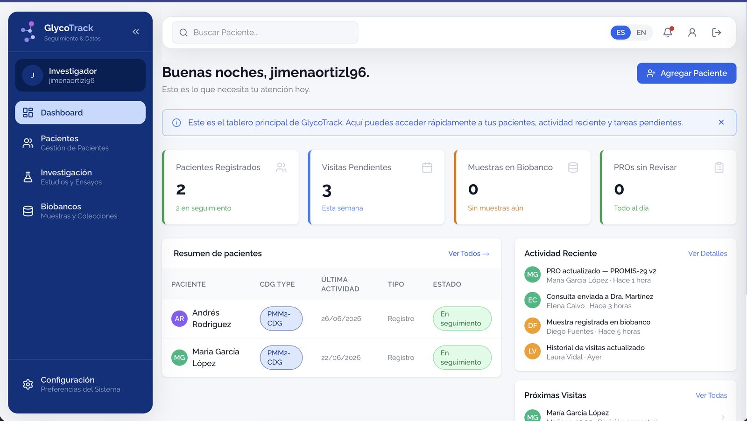The height and width of the screenshot is (421, 747).
Task: Click the LV avatar for Laura Vidal
Action: (x=533, y=352)
